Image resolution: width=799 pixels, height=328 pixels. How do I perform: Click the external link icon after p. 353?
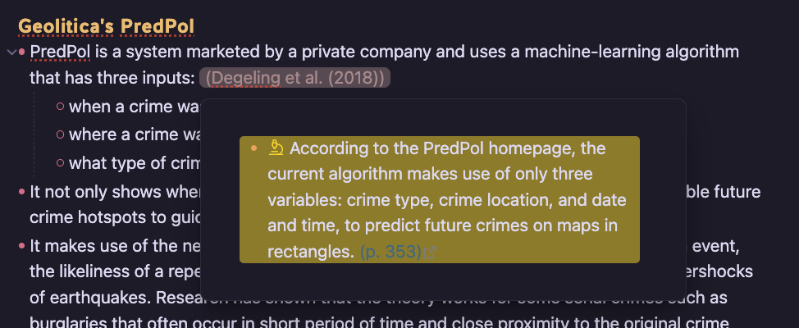click(x=429, y=253)
